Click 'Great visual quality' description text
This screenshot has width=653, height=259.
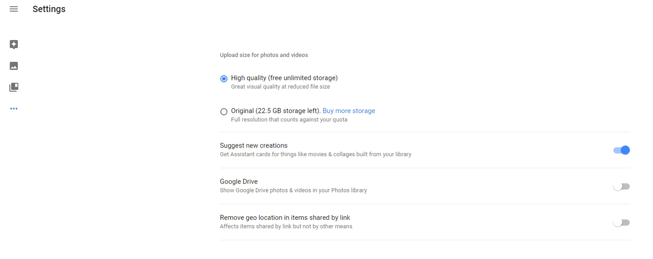coord(280,87)
